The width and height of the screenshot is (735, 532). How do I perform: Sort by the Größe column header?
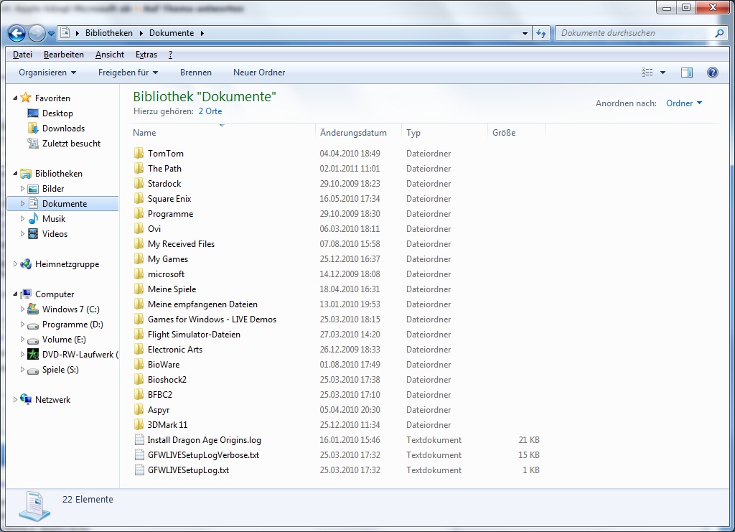(x=517, y=133)
